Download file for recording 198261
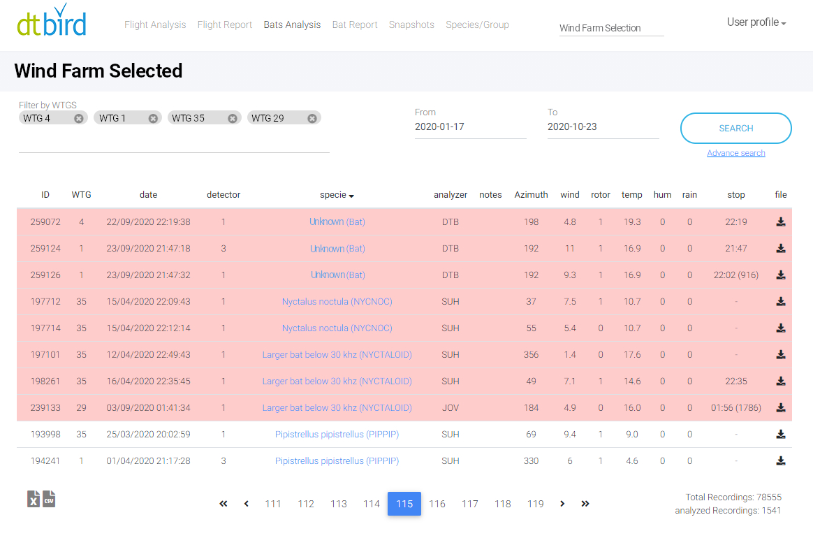 (780, 381)
